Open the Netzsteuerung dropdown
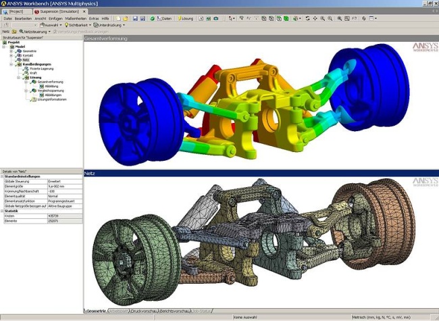Screen dimensions: 439x321 35,32
